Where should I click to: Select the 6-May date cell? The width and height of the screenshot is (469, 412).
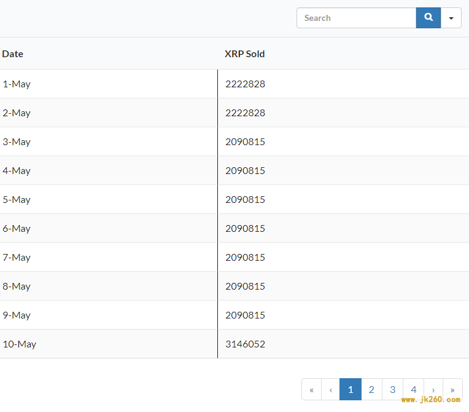[x=109, y=229]
